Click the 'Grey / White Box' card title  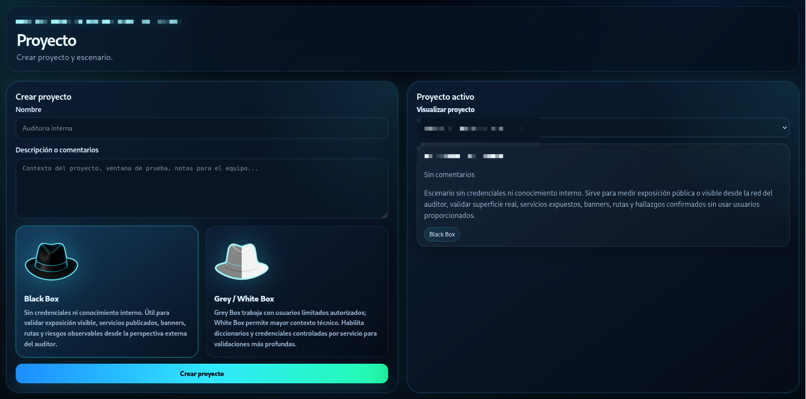tap(244, 299)
